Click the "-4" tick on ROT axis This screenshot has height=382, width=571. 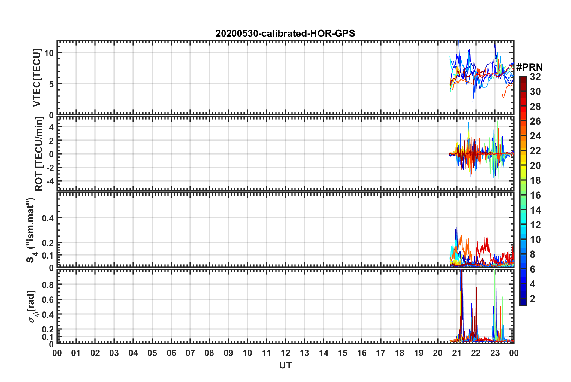pos(50,181)
